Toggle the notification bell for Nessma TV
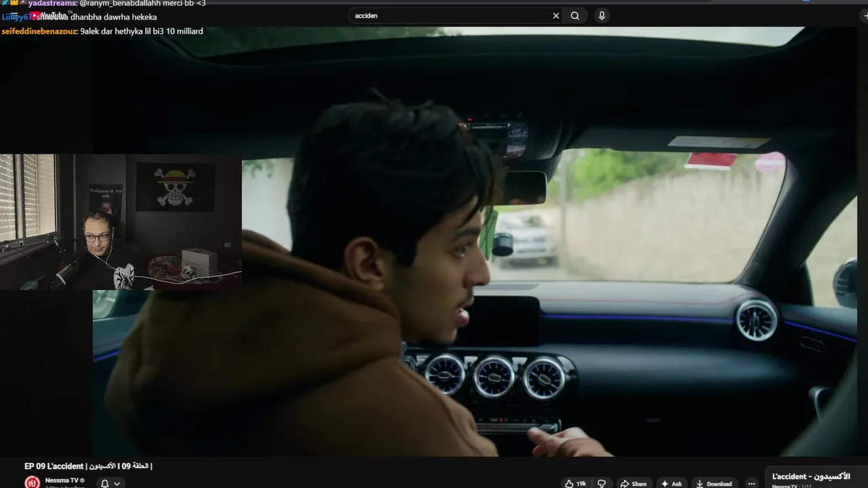 click(x=104, y=483)
